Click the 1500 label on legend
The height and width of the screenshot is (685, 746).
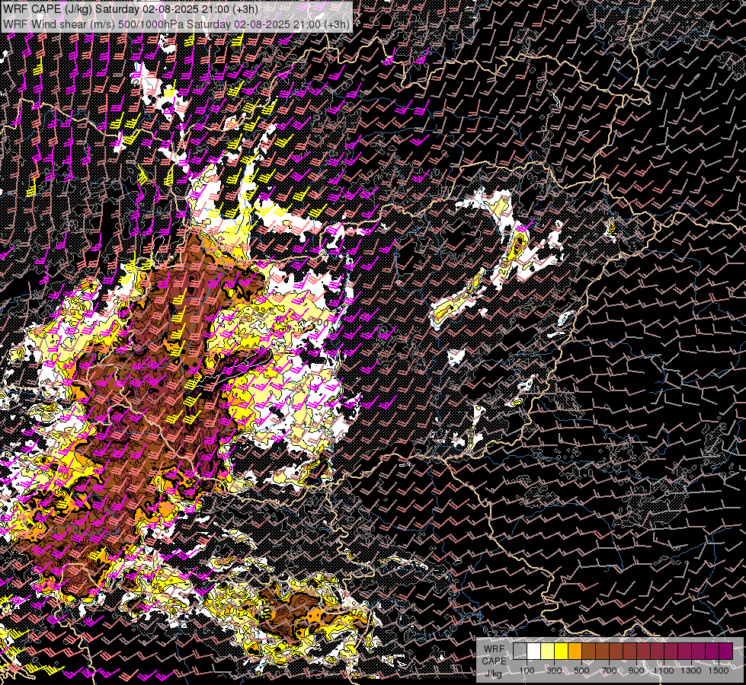719,671
